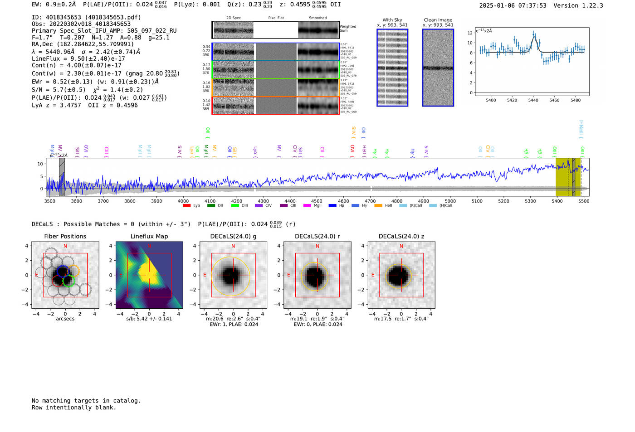Click the 'P(Lyα): 0.001' header value
This screenshot has width=635, height=432.
[197, 4]
